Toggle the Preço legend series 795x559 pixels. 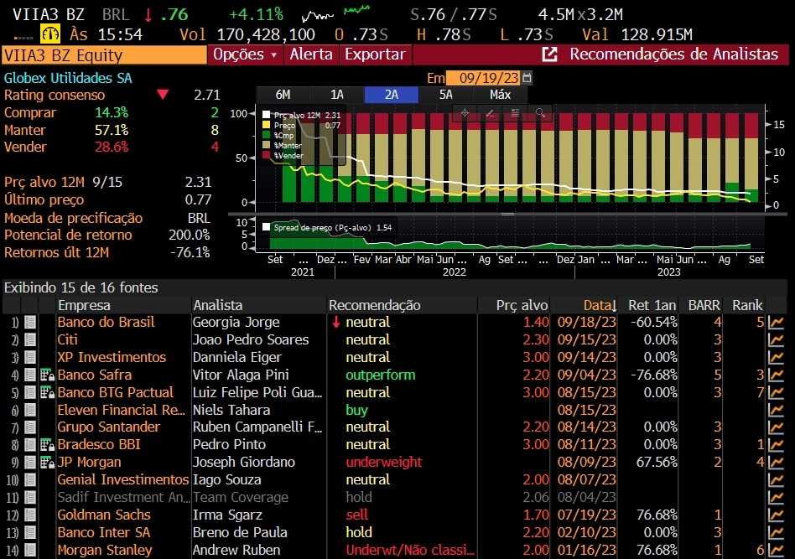266,125
